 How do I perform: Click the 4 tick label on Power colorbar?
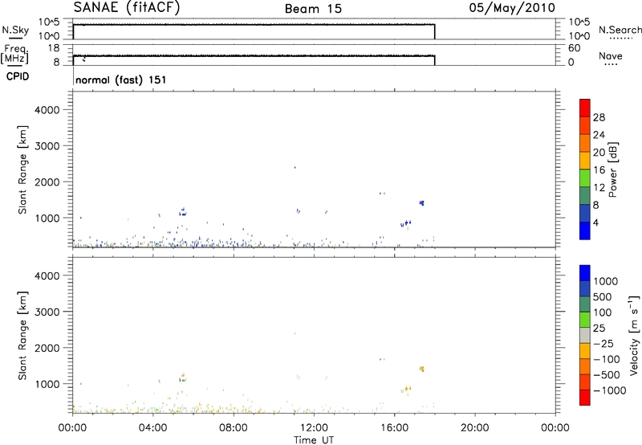point(596,222)
